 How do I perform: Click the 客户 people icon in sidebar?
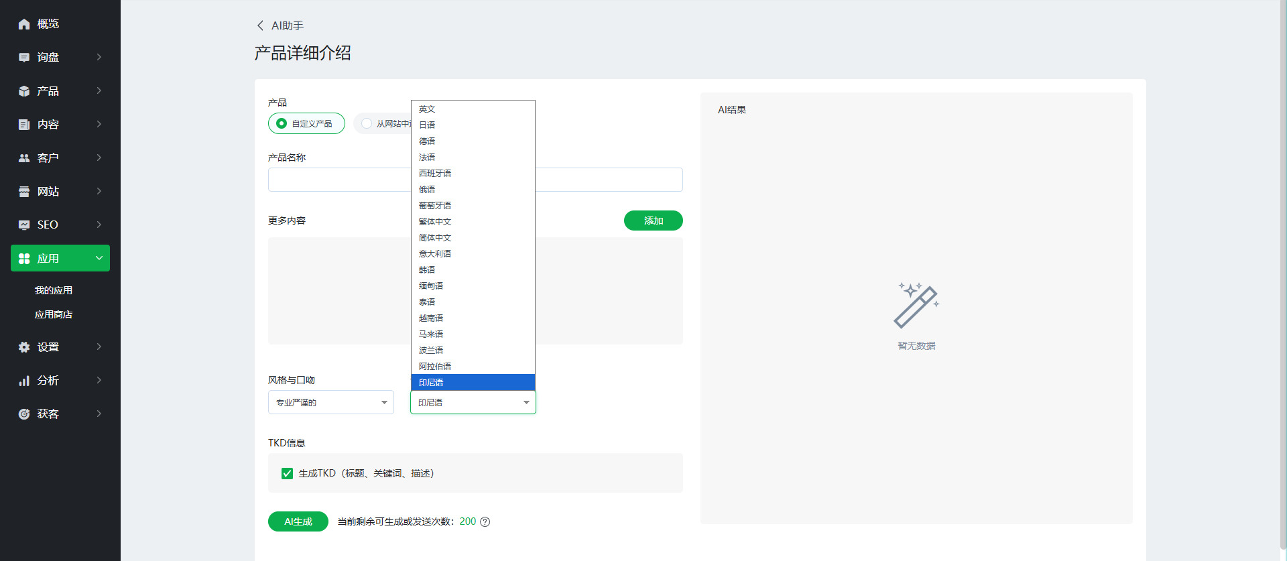(24, 158)
